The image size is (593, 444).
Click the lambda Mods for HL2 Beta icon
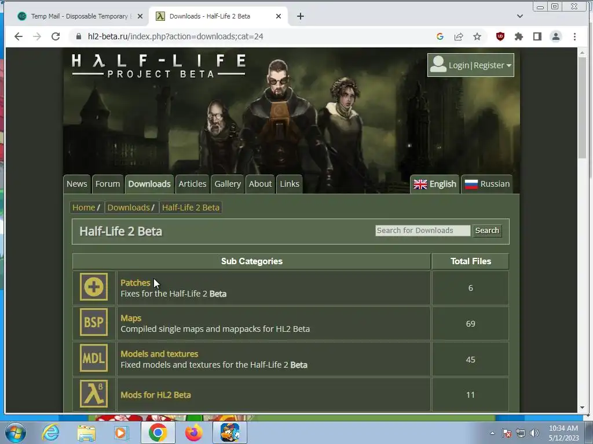click(94, 394)
